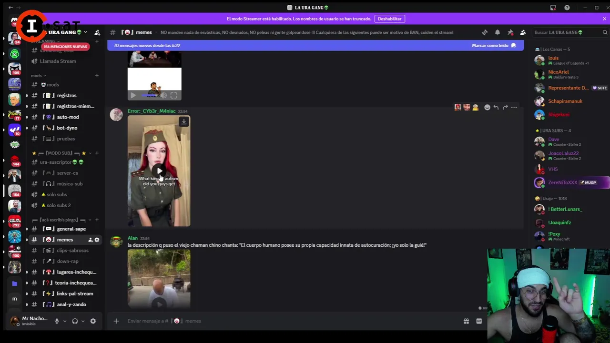Screen dimensions: 610x343
Task: Show pinned messages
Action: (510, 32)
